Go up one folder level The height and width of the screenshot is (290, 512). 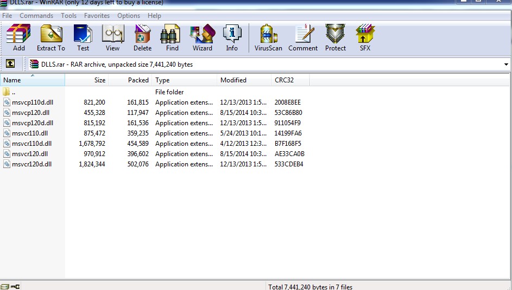point(10,63)
